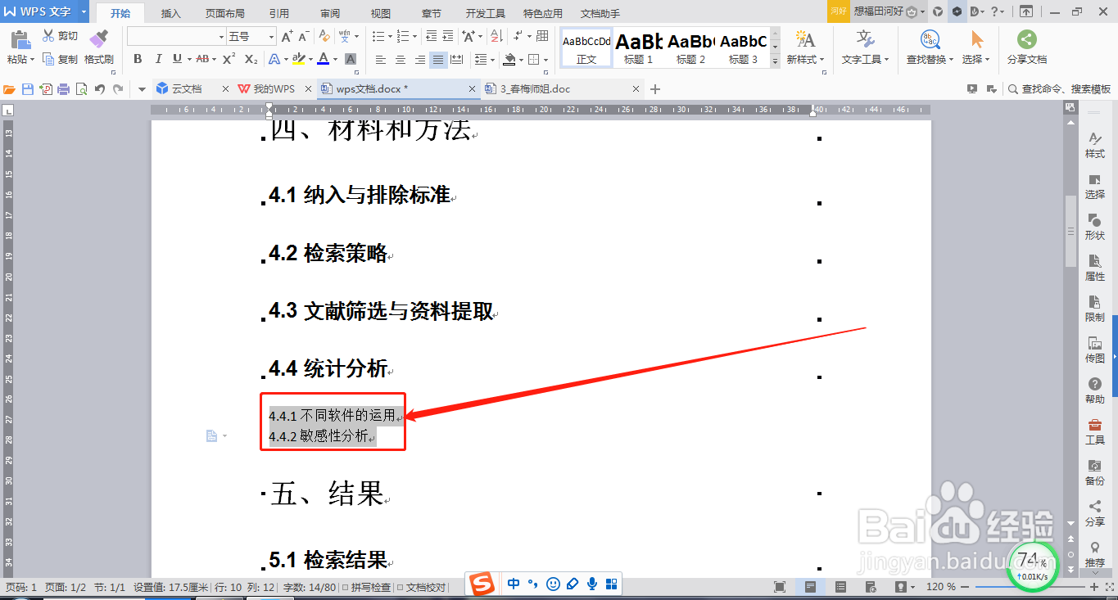Open the Page Layout (页面布局) tab
Screen dimensions: 1118x600
point(224,13)
